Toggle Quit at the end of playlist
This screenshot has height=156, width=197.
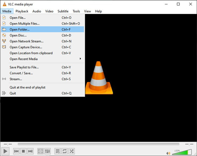tap(43, 87)
